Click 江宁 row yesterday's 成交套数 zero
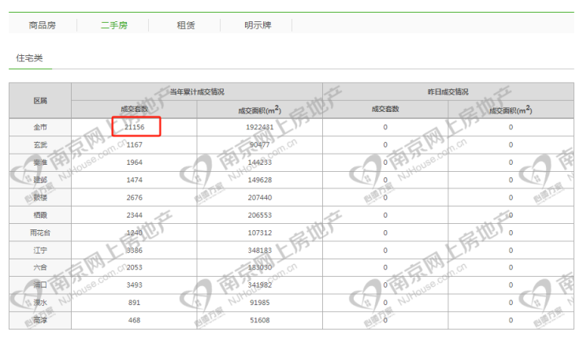Viewport: 583px width, 339px height. click(385, 251)
